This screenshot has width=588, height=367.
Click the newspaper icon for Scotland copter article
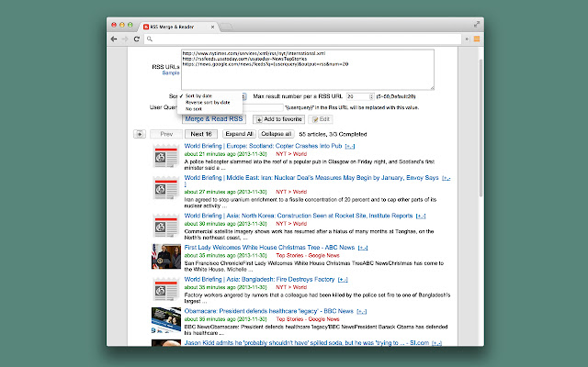tap(166, 156)
